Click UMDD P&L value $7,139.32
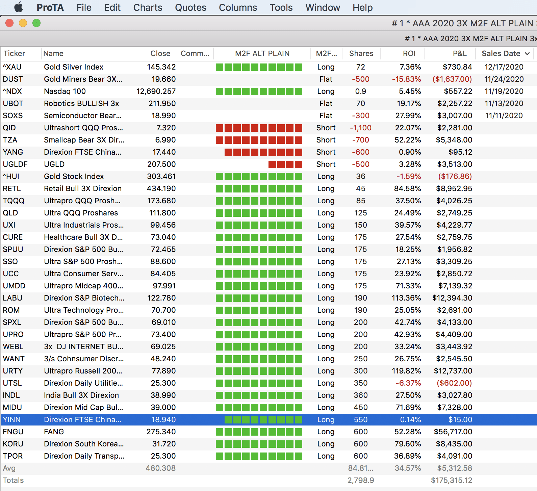Image resolution: width=537 pixels, height=491 pixels. (455, 286)
